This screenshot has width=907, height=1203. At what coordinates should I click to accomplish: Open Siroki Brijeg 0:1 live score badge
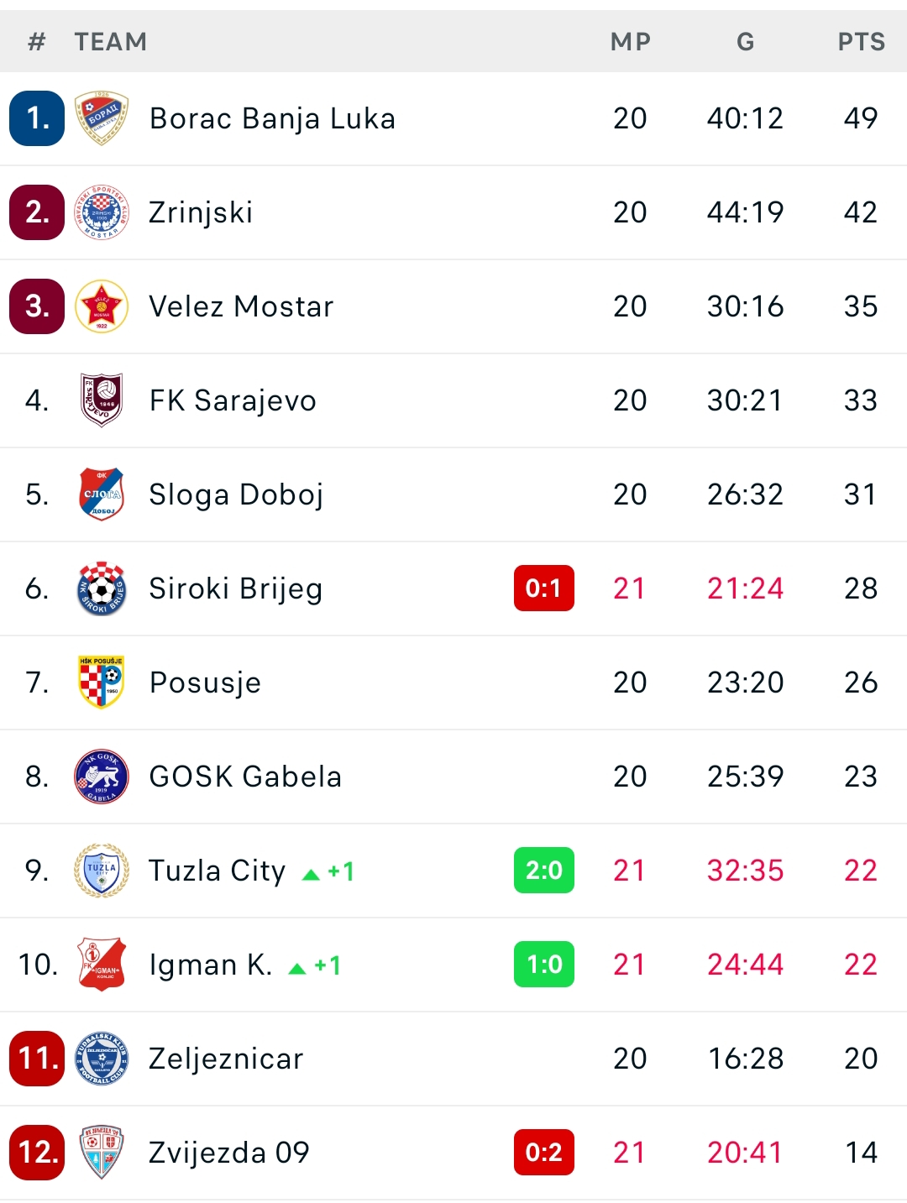point(544,588)
